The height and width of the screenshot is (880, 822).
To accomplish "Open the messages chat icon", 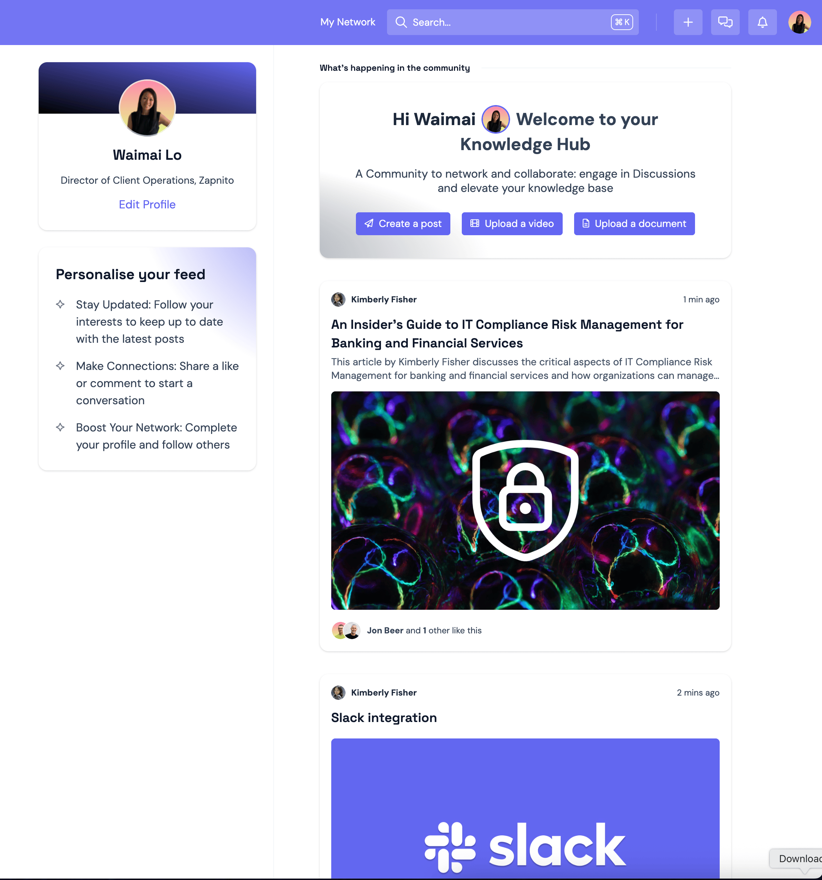I will (x=725, y=22).
